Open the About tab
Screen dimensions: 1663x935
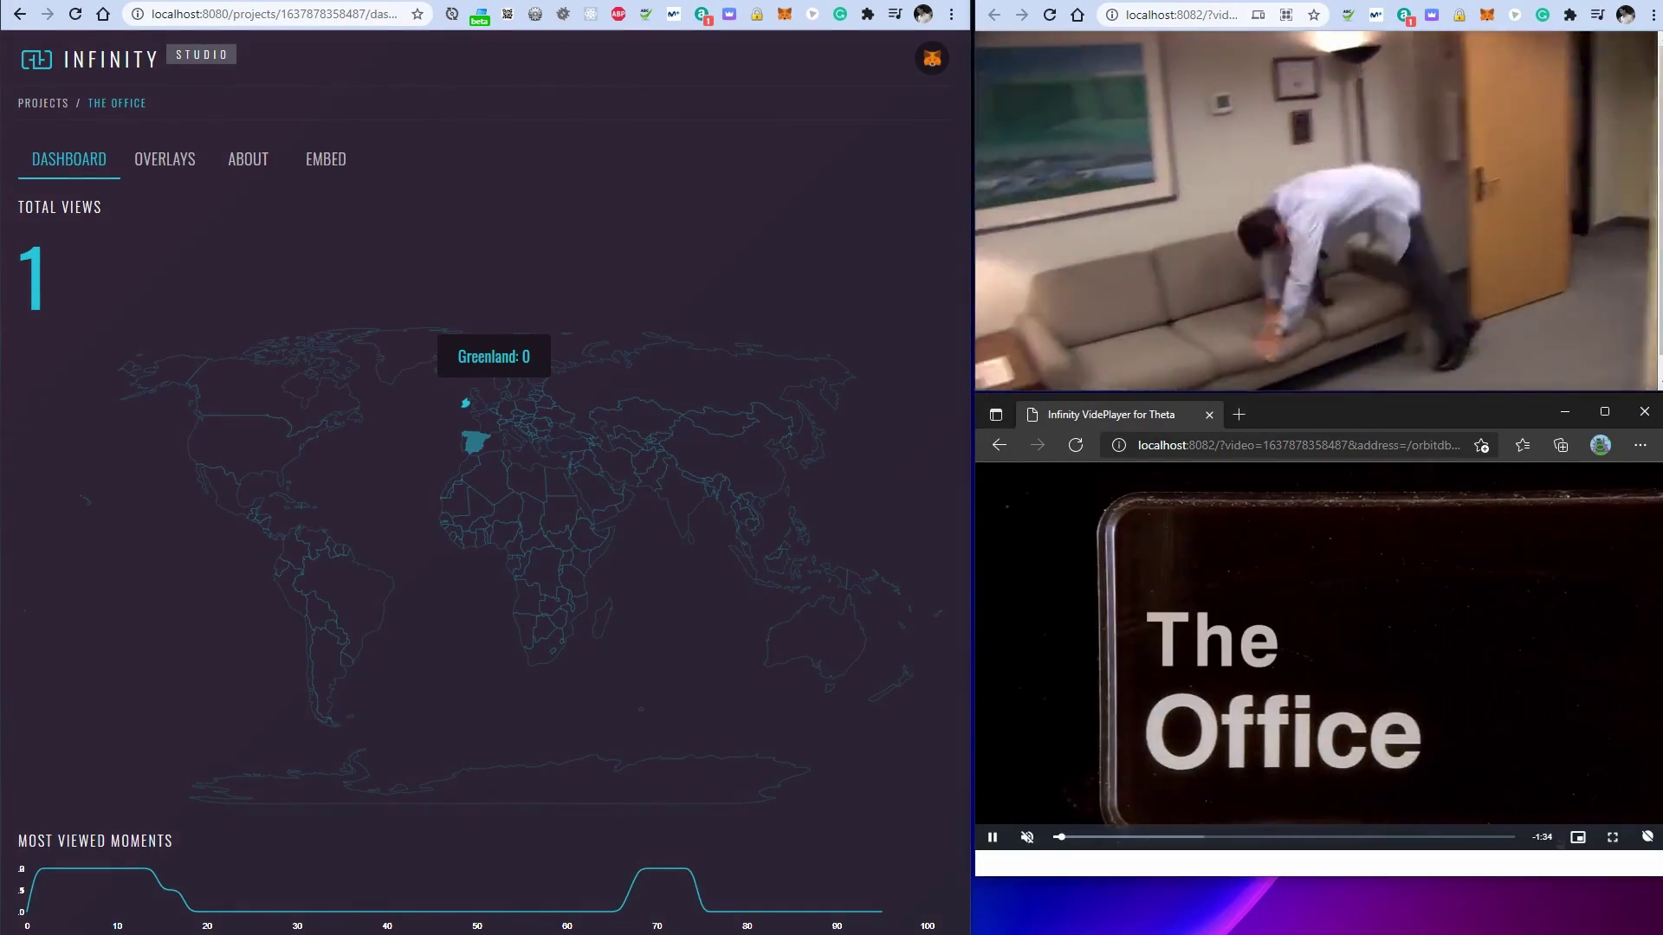pyautogui.click(x=248, y=159)
